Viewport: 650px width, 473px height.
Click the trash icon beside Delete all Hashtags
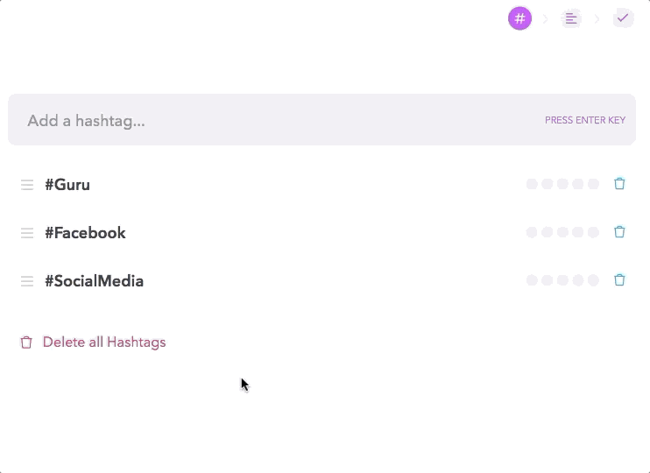(26, 342)
